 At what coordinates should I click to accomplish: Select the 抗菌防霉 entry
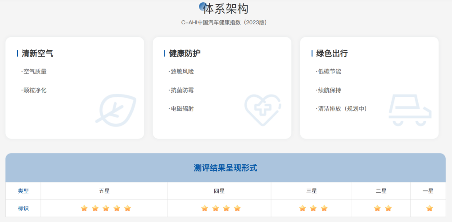click(182, 90)
